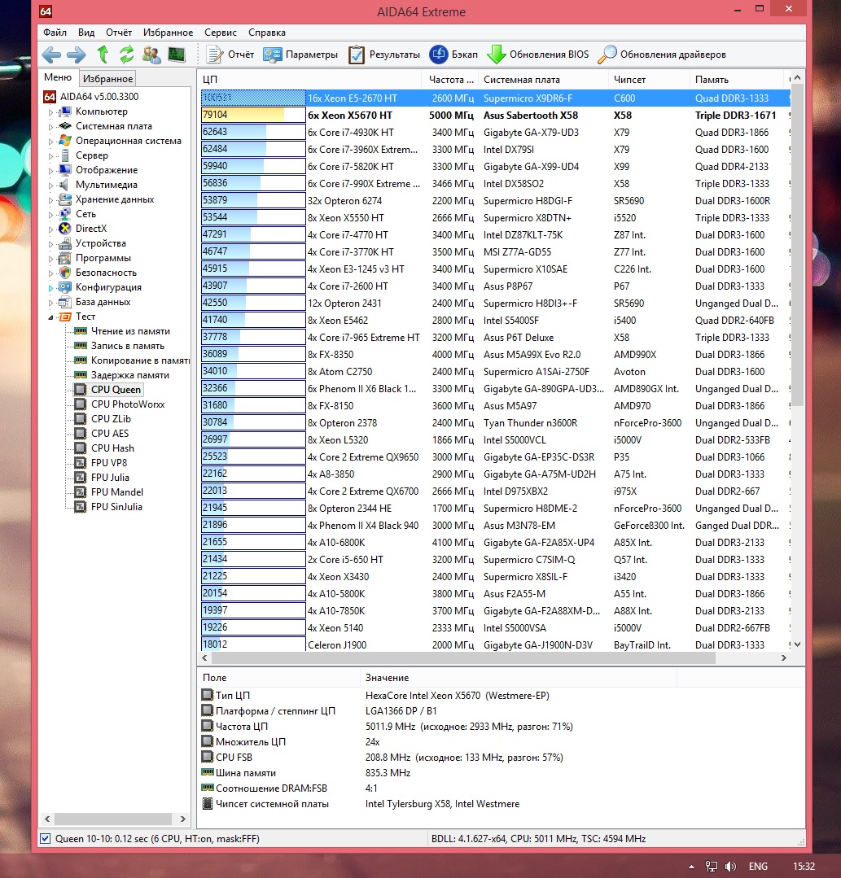Select the DirectX tree item
The image size is (841, 878).
[90, 229]
